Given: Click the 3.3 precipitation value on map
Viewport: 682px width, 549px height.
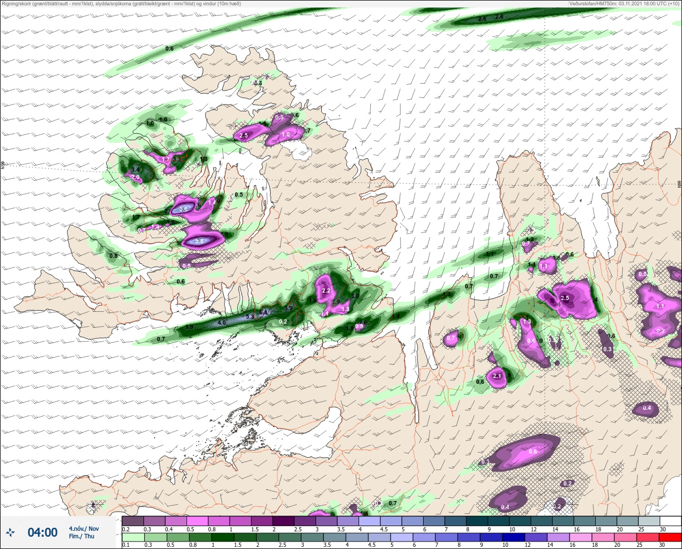Looking at the screenshot, I should tap(177, 159).
